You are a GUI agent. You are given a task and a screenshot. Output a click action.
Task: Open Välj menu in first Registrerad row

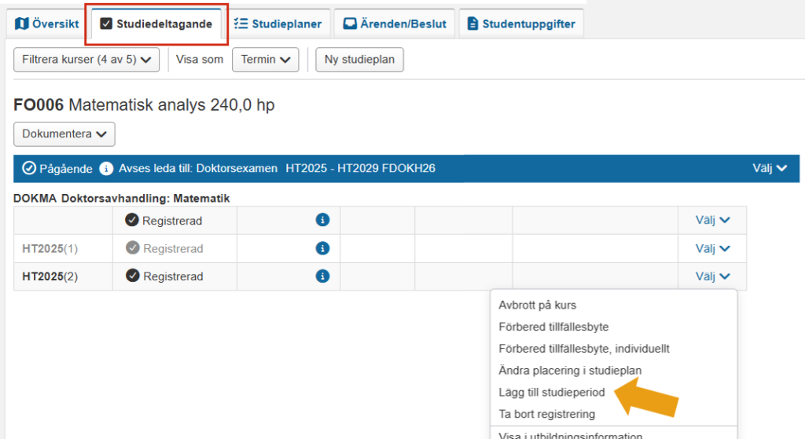(712, 220)
